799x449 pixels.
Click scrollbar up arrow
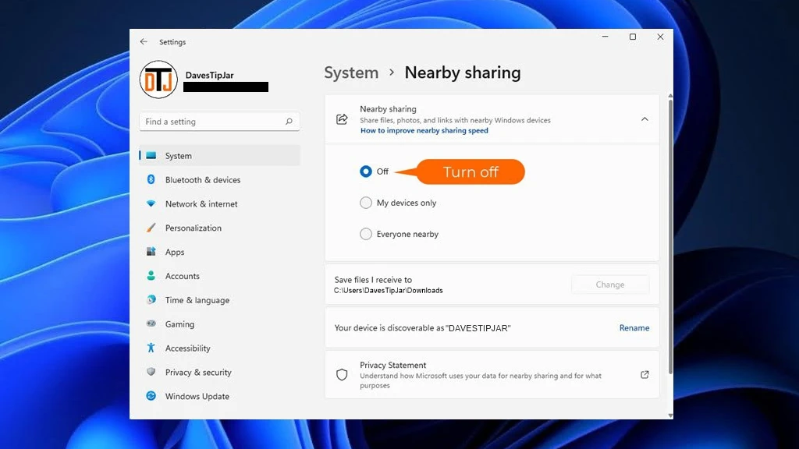(670, 96)
